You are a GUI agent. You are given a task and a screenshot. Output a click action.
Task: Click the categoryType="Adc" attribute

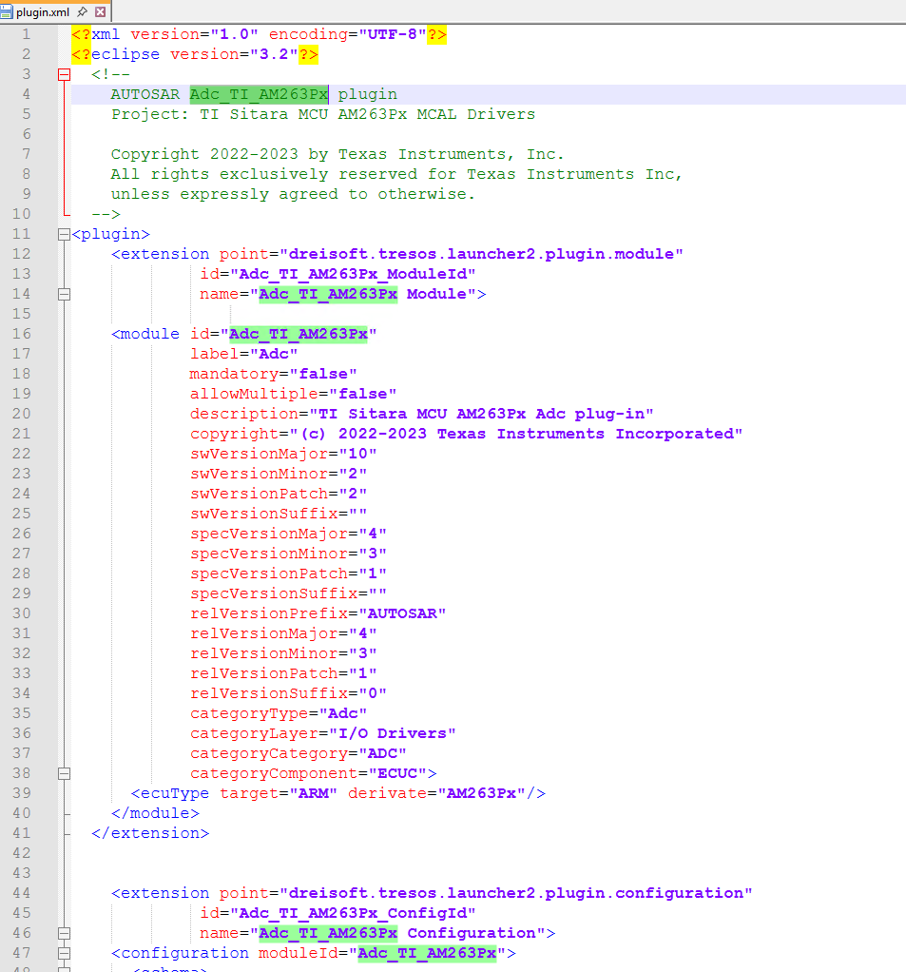(x=279, y=713)
